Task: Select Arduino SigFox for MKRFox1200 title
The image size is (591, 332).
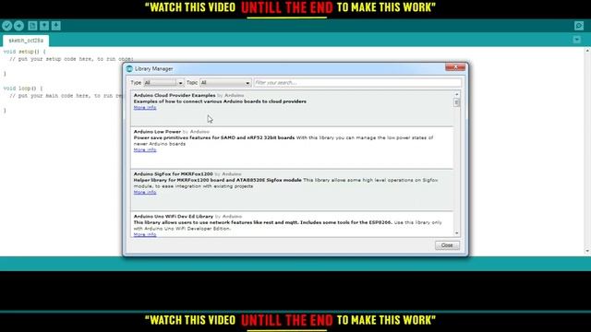Action: pos(174,174)
